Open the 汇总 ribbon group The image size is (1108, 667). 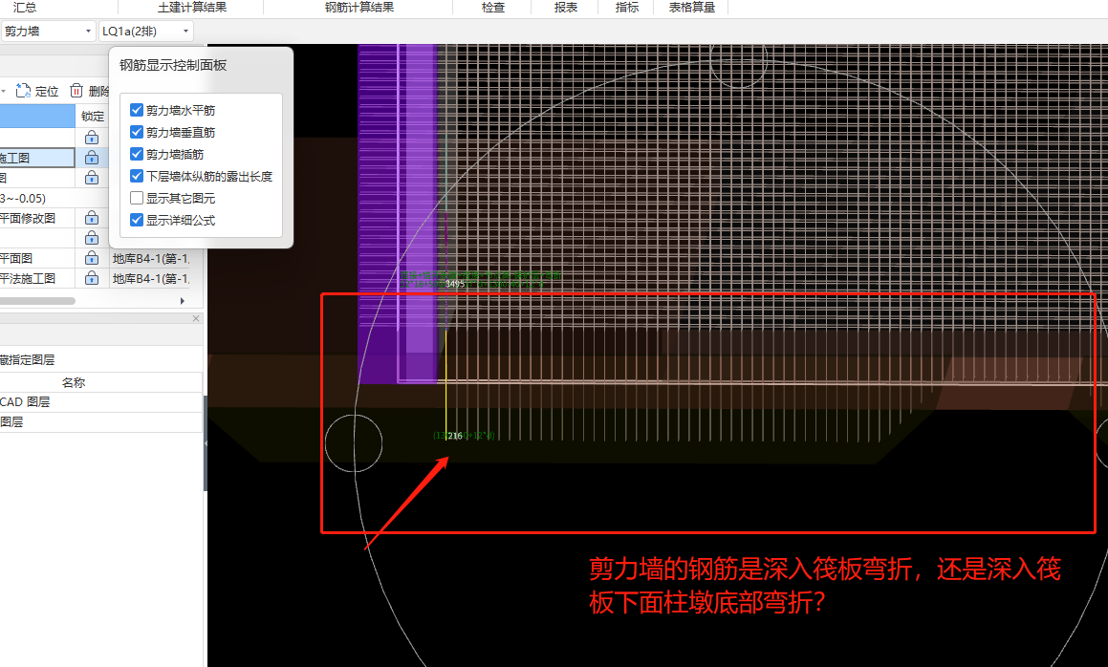(25, 7)
